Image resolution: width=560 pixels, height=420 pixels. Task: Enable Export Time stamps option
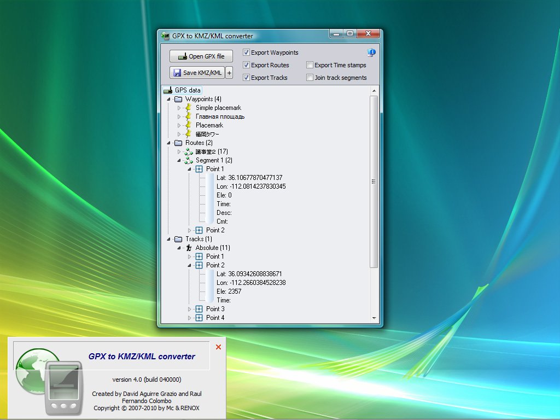tap(310, 65)
